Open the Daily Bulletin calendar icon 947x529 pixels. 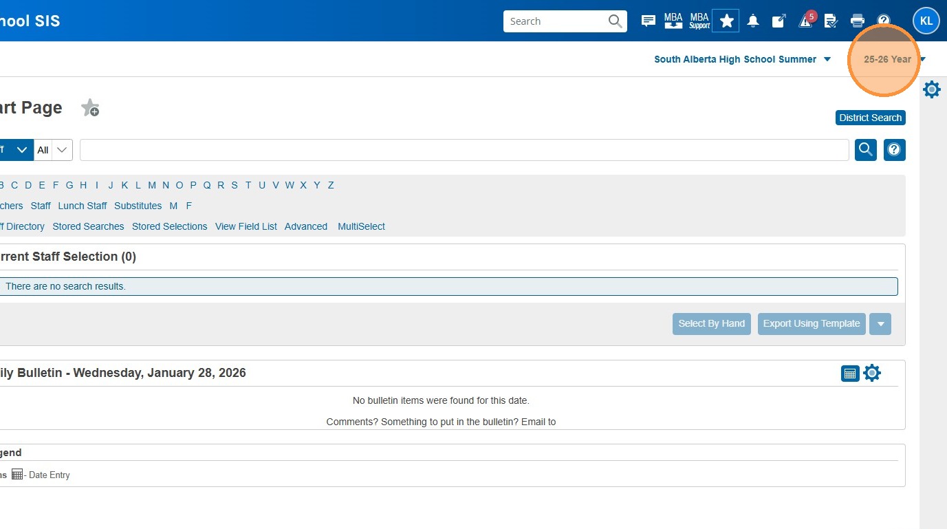coord(850,374)
